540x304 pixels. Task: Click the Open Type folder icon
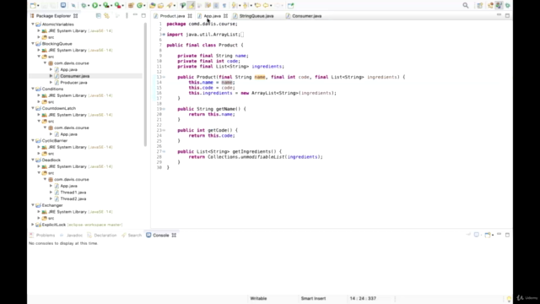click(x=153, y=6)
